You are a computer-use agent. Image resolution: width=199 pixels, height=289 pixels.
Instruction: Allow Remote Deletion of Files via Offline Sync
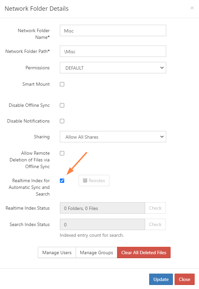62,153
